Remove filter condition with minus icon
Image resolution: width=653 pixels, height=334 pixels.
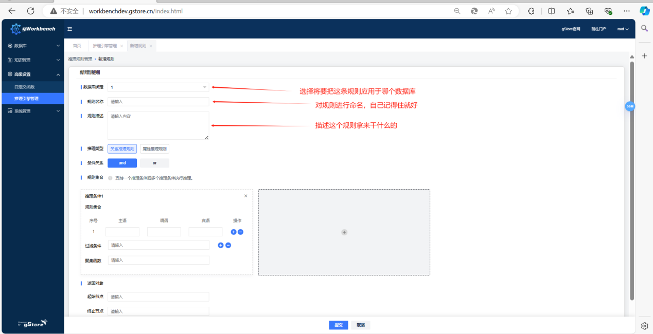pyautogui.click(x=228, y=245)
